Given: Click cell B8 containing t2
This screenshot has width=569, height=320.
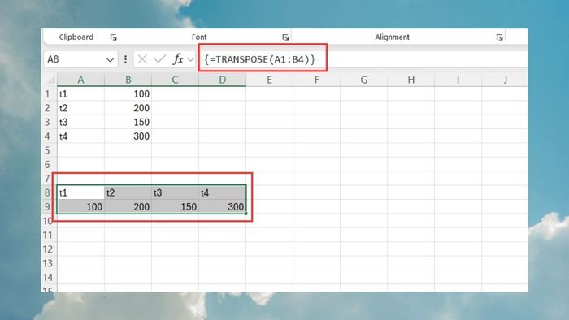Looking at the screenshot, I should (x=128, y=192).
